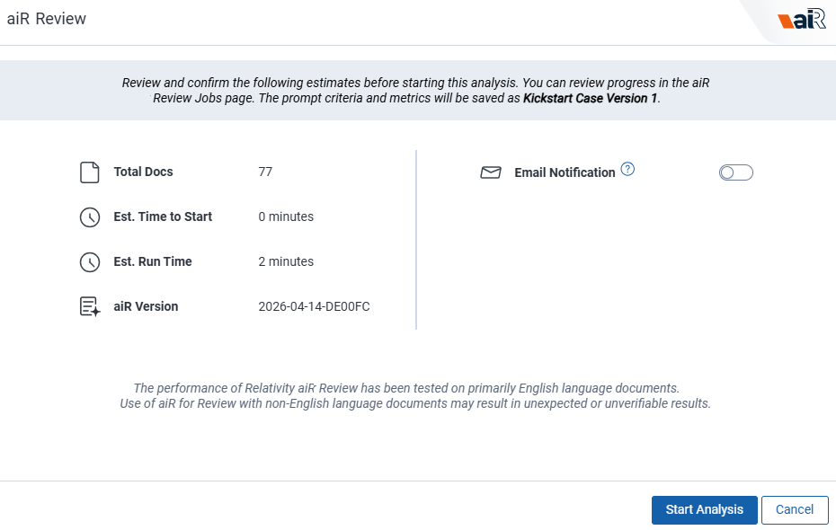This screenshot has width=836, height=530.
Task: Select the '2 minutes' run time value
Action: tap(286, 261)
